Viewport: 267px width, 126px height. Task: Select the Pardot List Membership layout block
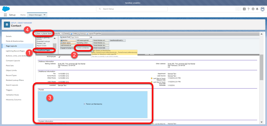point(93,104)
